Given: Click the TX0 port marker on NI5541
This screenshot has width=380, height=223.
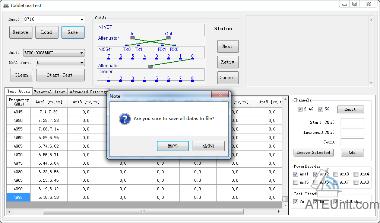Looking at the screenshot, I should pyautogui.click(x=127, y=46).
